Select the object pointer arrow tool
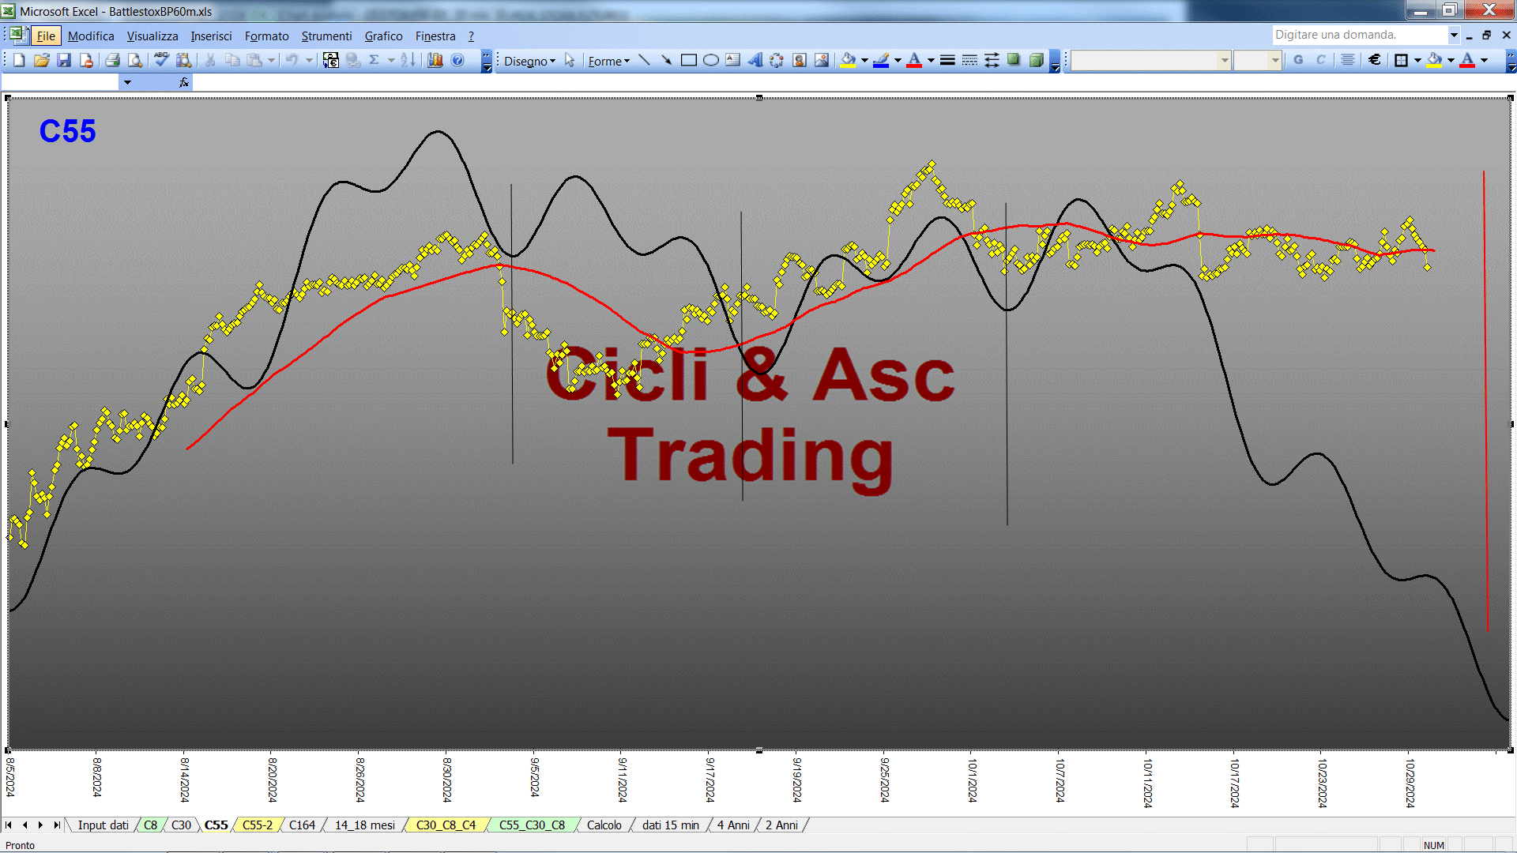Viewport: 1517px width, 853px height. pos(570,60)
